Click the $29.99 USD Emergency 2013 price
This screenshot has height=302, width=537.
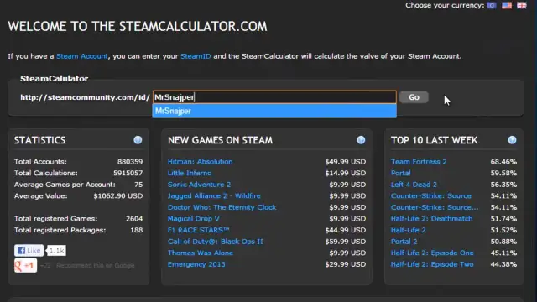coord(345,264)
